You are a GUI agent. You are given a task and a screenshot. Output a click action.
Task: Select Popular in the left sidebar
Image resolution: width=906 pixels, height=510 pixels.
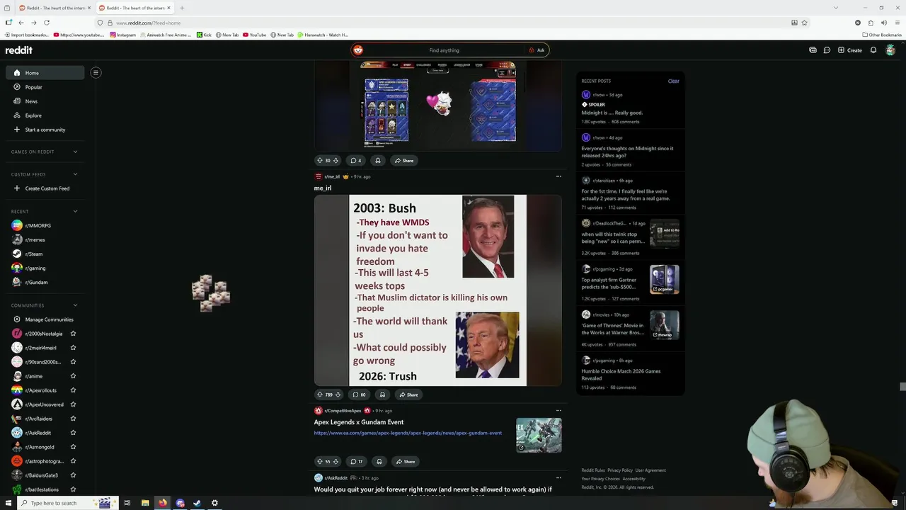tap(45, 87)
